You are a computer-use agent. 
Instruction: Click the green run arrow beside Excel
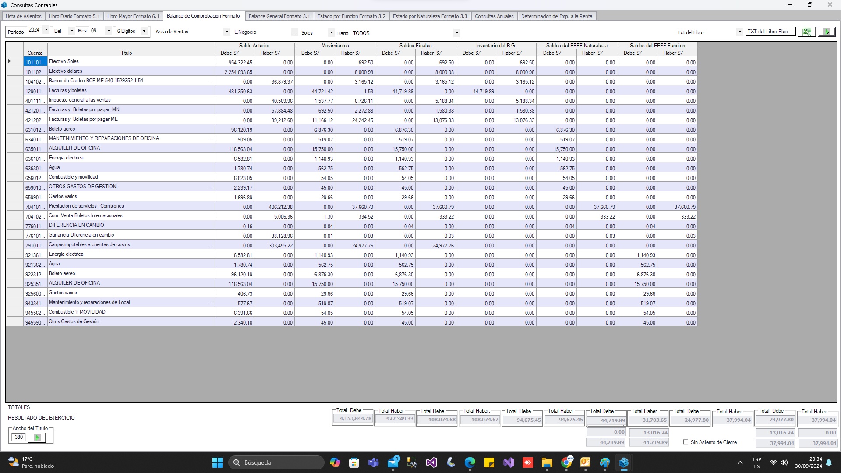point(827,32)
